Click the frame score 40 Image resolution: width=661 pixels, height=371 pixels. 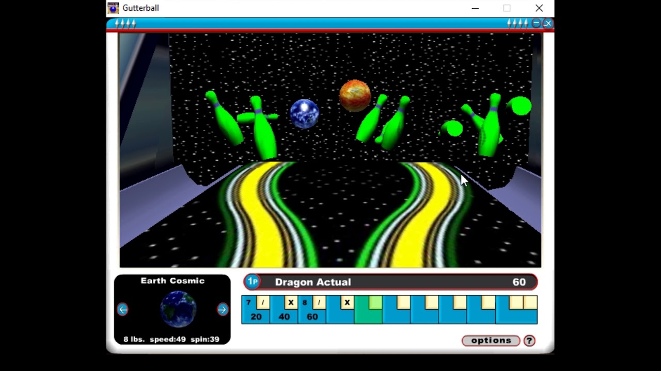click(x=284, y=317)
